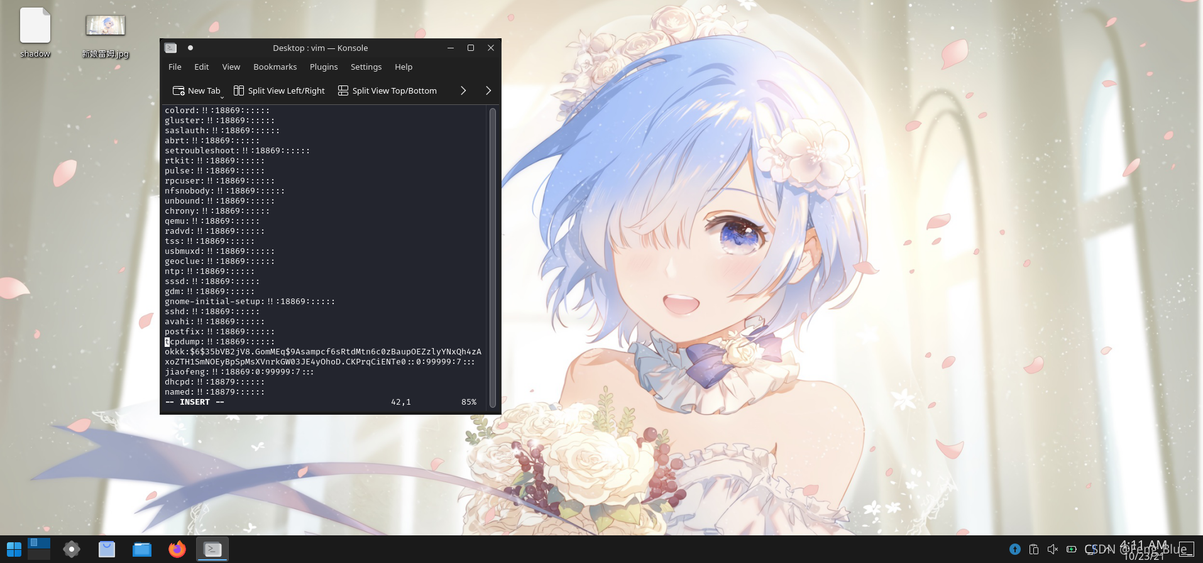The image size is (1203, 563).
Task: Click the Konsole terminal icon in title bar
Action: [x=170, y=48]
